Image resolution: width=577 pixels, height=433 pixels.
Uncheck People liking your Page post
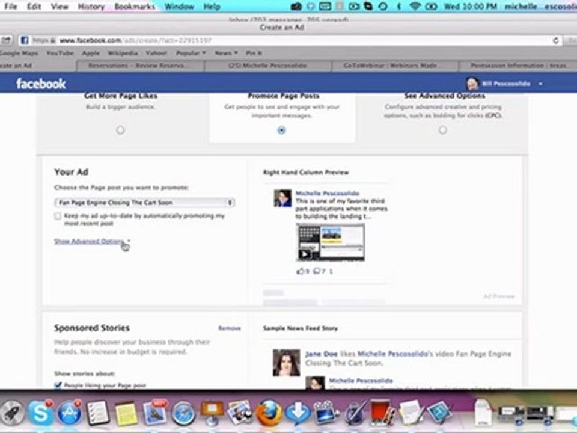pos(58,385)
